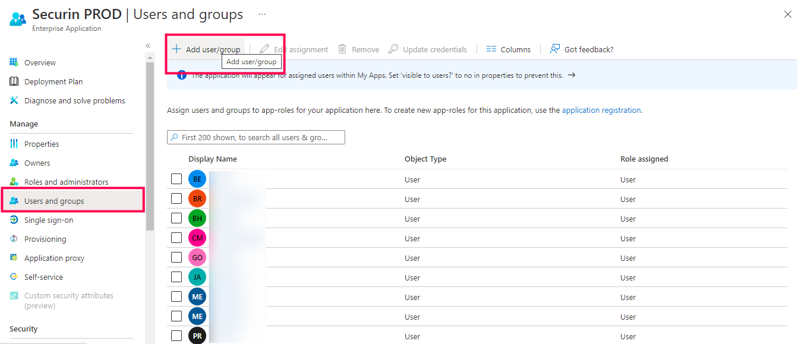
Task: Click Edit assignment in the toolbar
Action: click(294, 49)
